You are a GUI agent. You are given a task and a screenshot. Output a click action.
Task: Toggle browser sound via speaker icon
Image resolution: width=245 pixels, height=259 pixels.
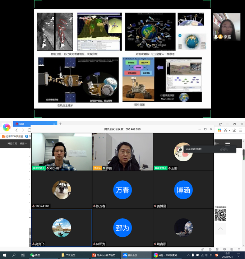tap(224, 249)
